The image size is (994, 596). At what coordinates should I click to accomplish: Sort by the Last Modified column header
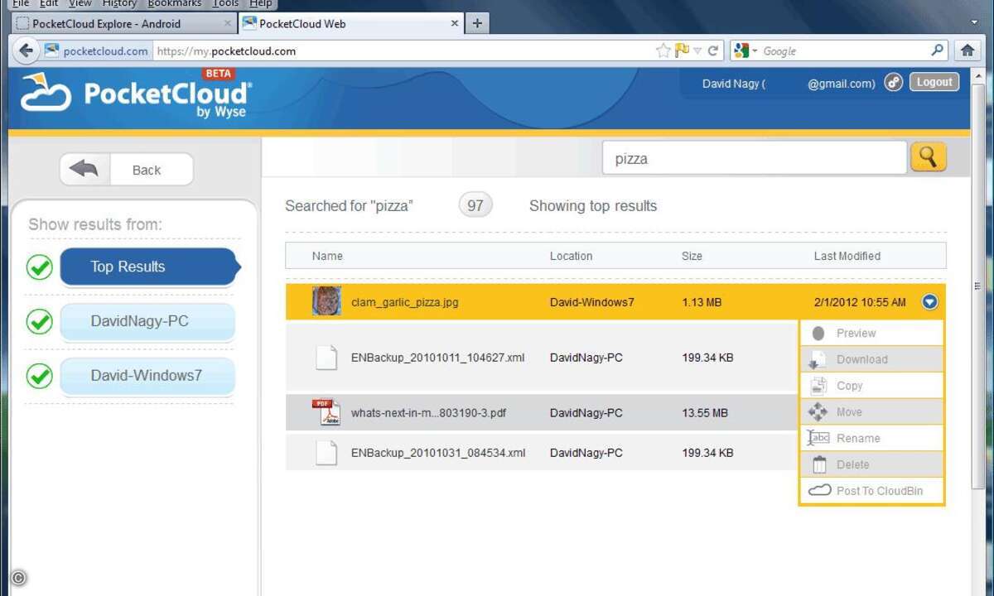(847, 256)
